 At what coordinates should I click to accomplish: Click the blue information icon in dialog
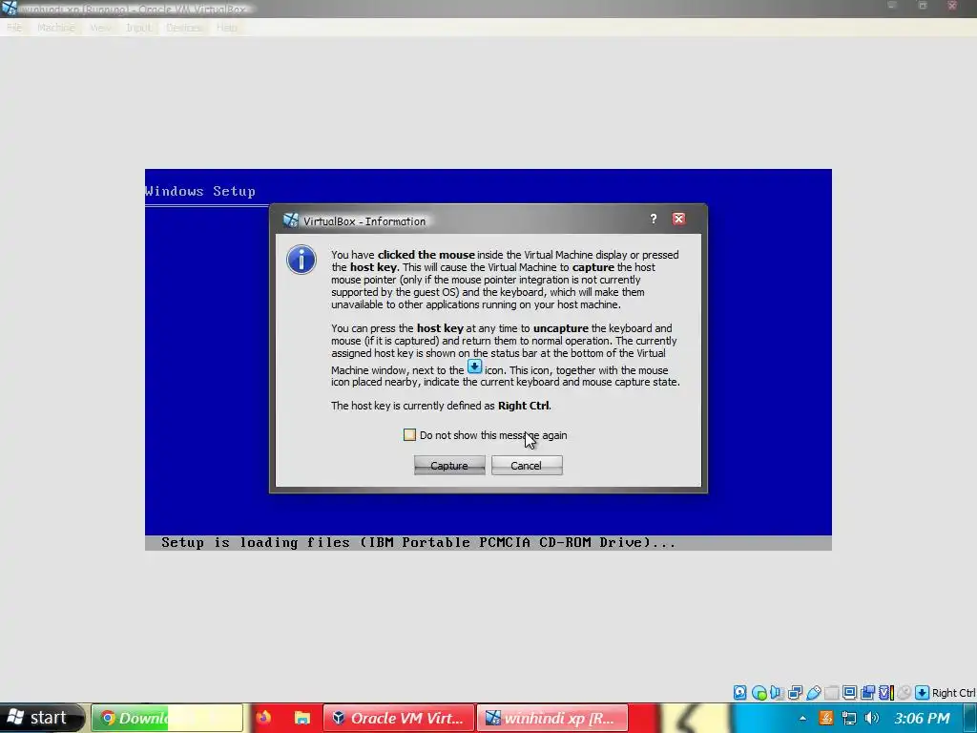tap(301, 260)
